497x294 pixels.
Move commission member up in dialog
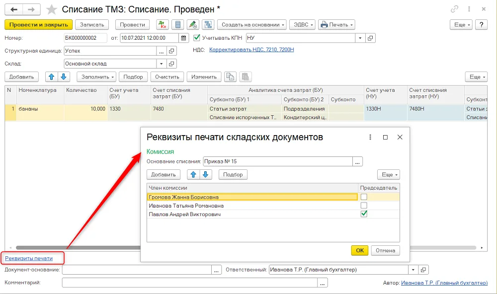193,175
